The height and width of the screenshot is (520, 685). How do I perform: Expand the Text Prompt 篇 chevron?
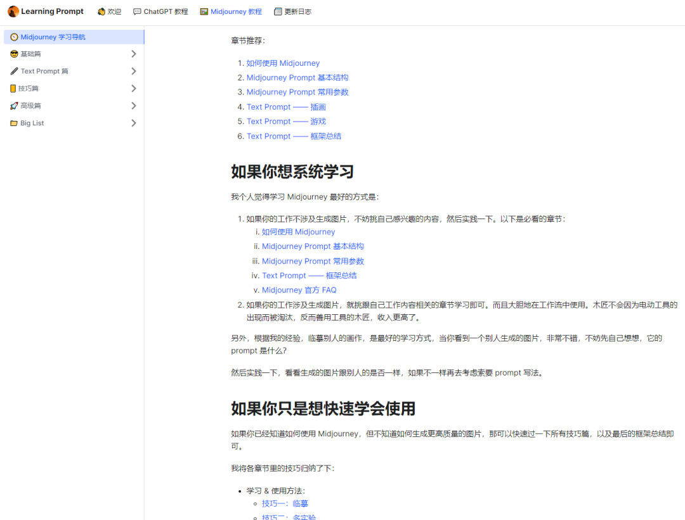(134, 71)
